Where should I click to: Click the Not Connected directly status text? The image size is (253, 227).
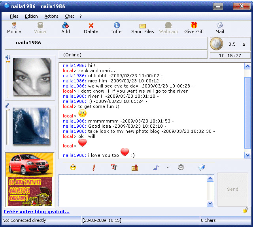click(x=24, y=220)
